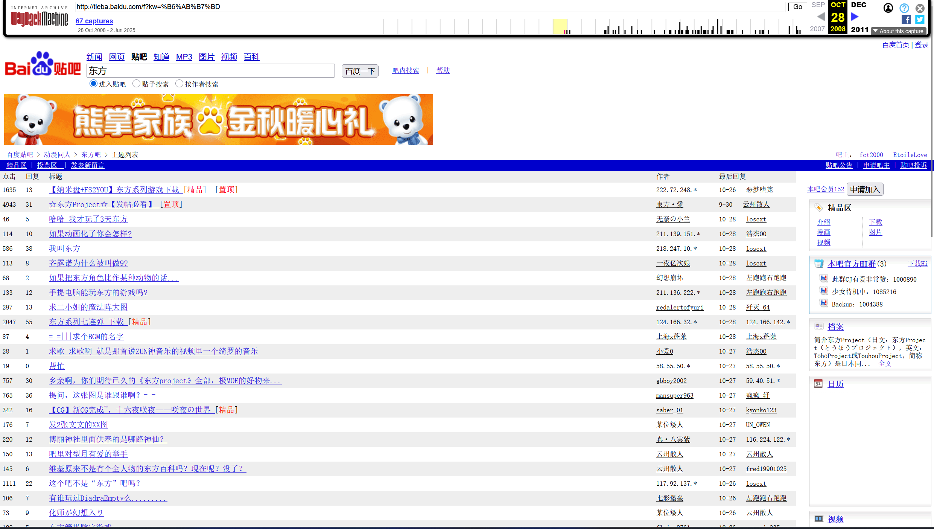
Task: Click the Baidu Tieba logo
Action: click(x=43, y=64)
